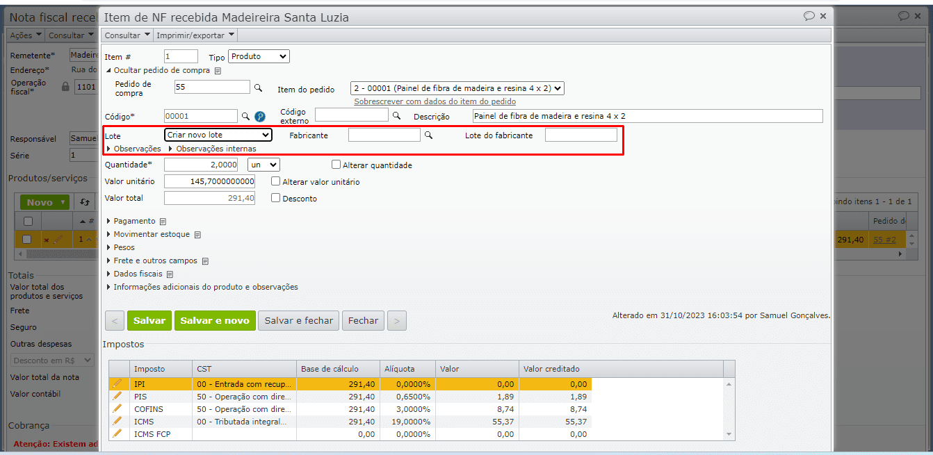Click the Fechar button
This screenshot has height=455, width=933.
coord(363,320)
